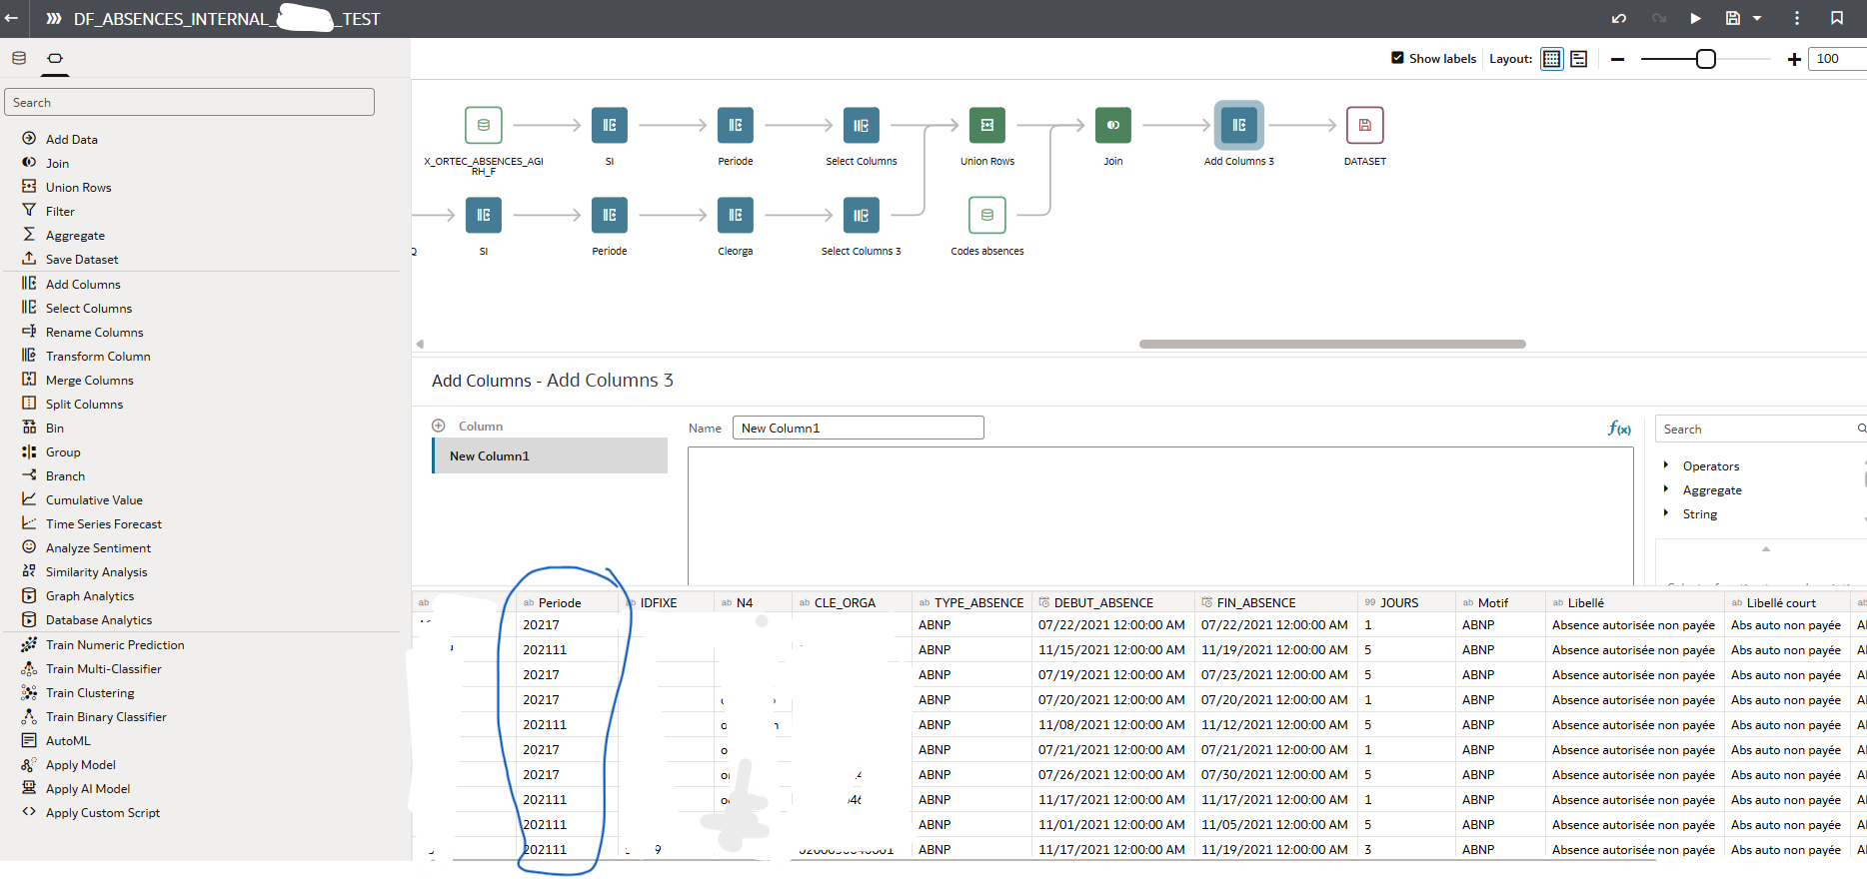
Task: Zoom out with the minus button
Action: pos(1617,59)
